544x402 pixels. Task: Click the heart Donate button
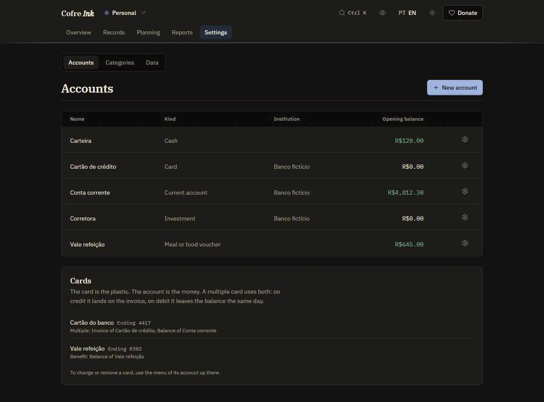point(463,13)
